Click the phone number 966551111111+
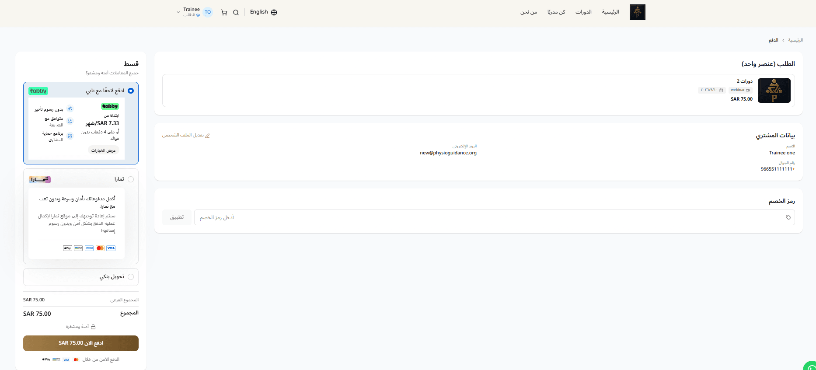This screenshot has height=370, width=816. pyautogui.click(x=778, y=169)
